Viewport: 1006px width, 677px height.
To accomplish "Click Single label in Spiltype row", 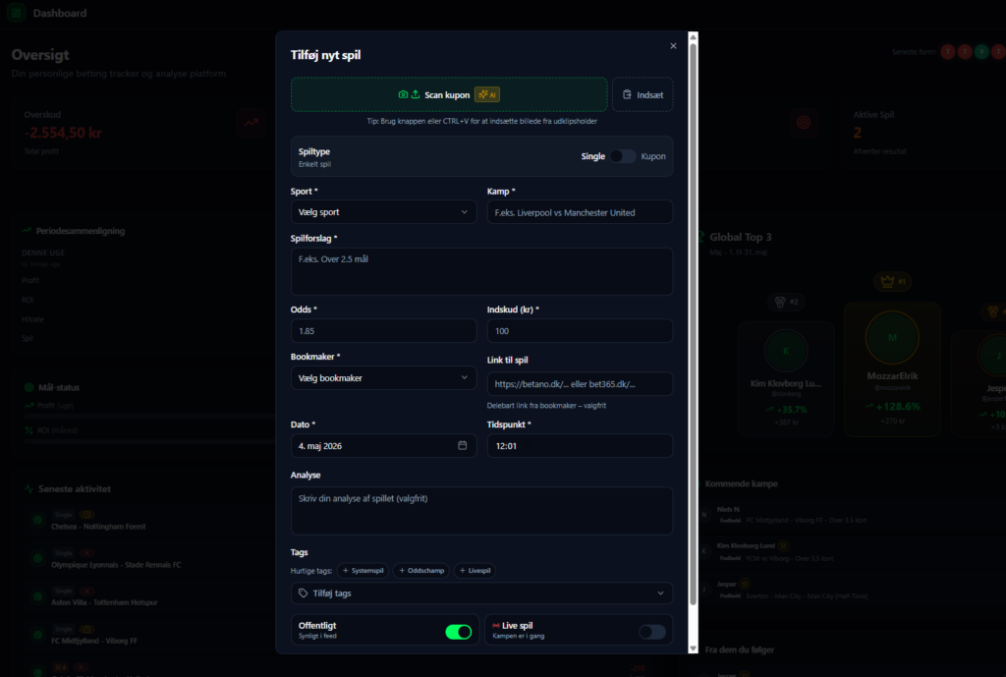I will (x=592, y=156).
